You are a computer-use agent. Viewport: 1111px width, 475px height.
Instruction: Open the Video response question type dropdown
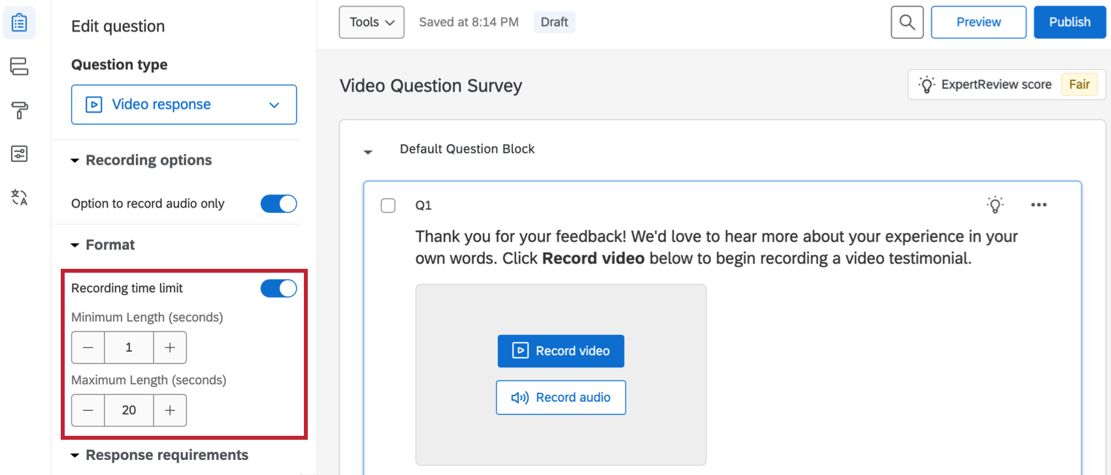pos(184,104)
